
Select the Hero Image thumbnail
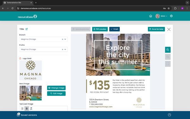[x=30, y=93]
